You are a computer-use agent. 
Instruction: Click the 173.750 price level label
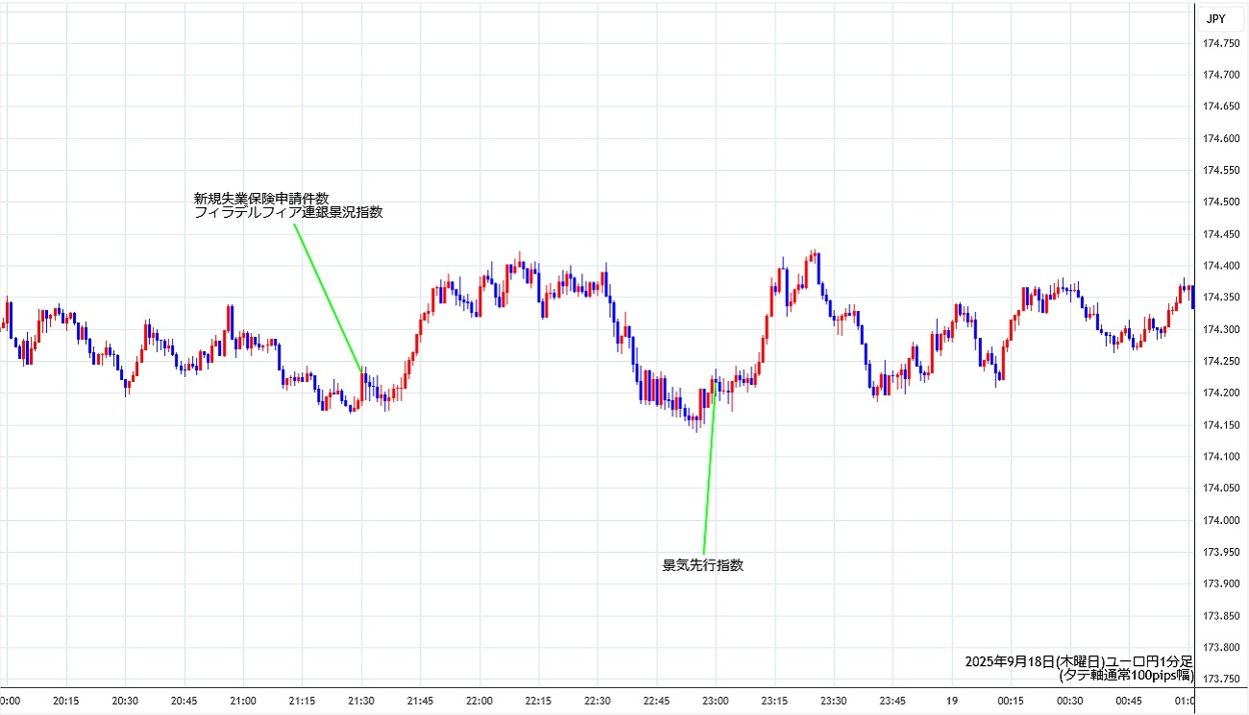[1222, 679]
